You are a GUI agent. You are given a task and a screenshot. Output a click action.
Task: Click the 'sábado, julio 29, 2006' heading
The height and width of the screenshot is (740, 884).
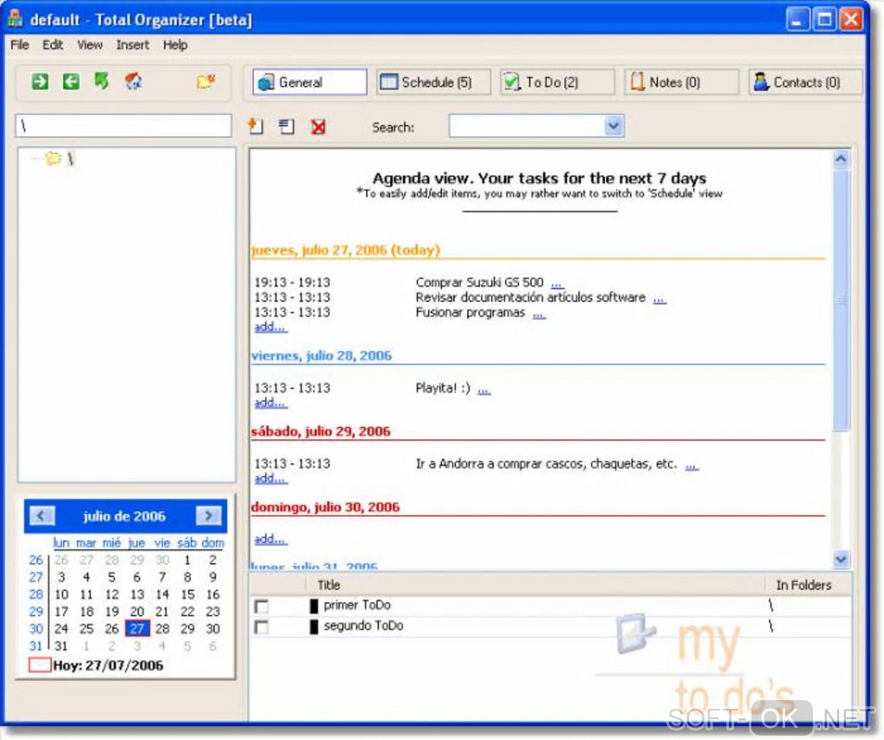(x=321, y=432)
